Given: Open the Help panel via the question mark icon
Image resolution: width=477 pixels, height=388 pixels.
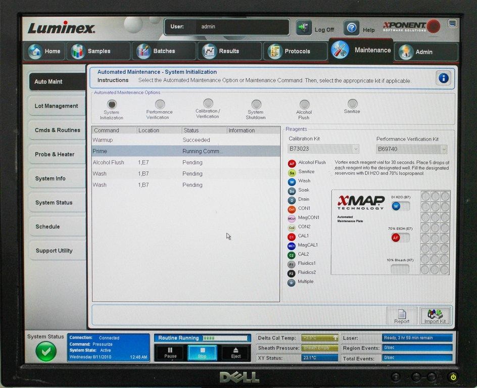Looking at the screenshot, I should pos(351,28).
